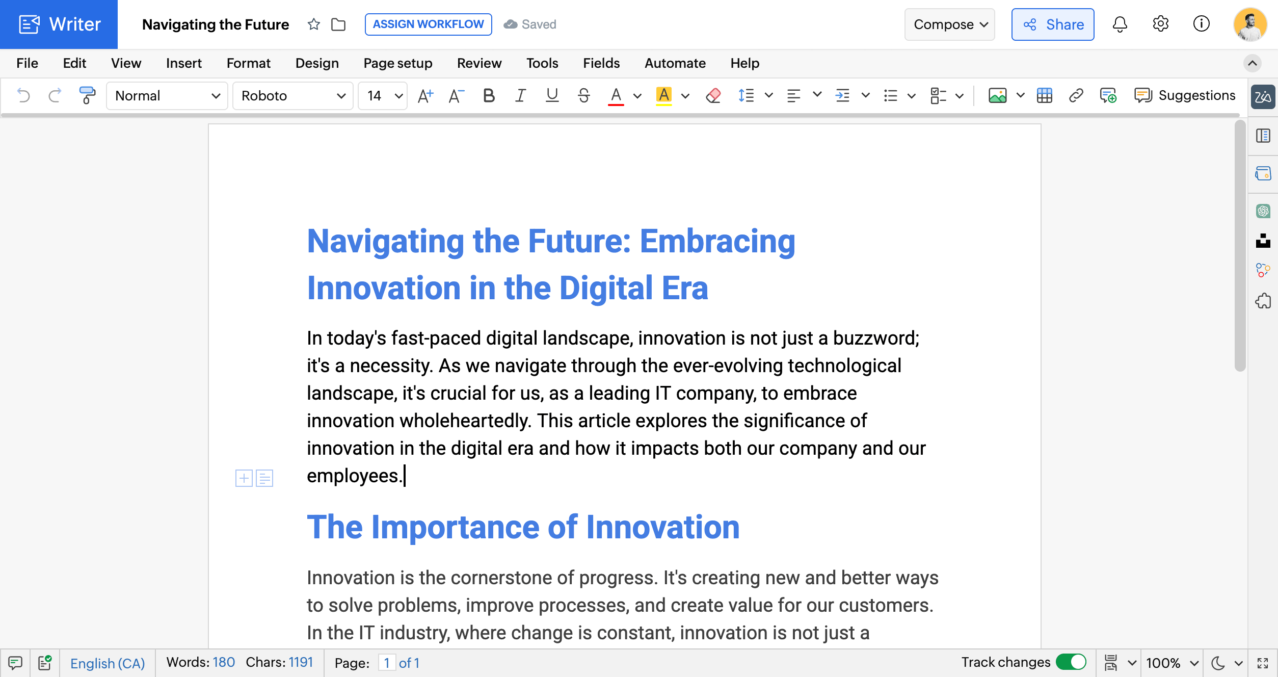The image size is (1278, 677).
Task: Mark document as favorite star
Action: [313, 24]
